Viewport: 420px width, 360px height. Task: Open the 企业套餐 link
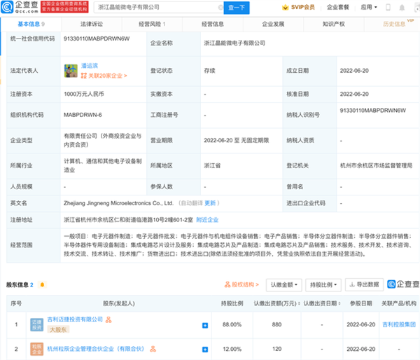coord(338,7)
